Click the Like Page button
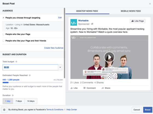 coord(137,21)
